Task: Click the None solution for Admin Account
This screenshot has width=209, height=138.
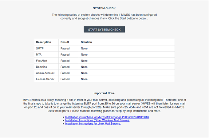Action: pos(84,73)
